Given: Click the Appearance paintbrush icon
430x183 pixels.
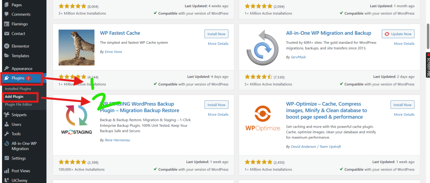Looking at the screenshot, I should point(7,68).
